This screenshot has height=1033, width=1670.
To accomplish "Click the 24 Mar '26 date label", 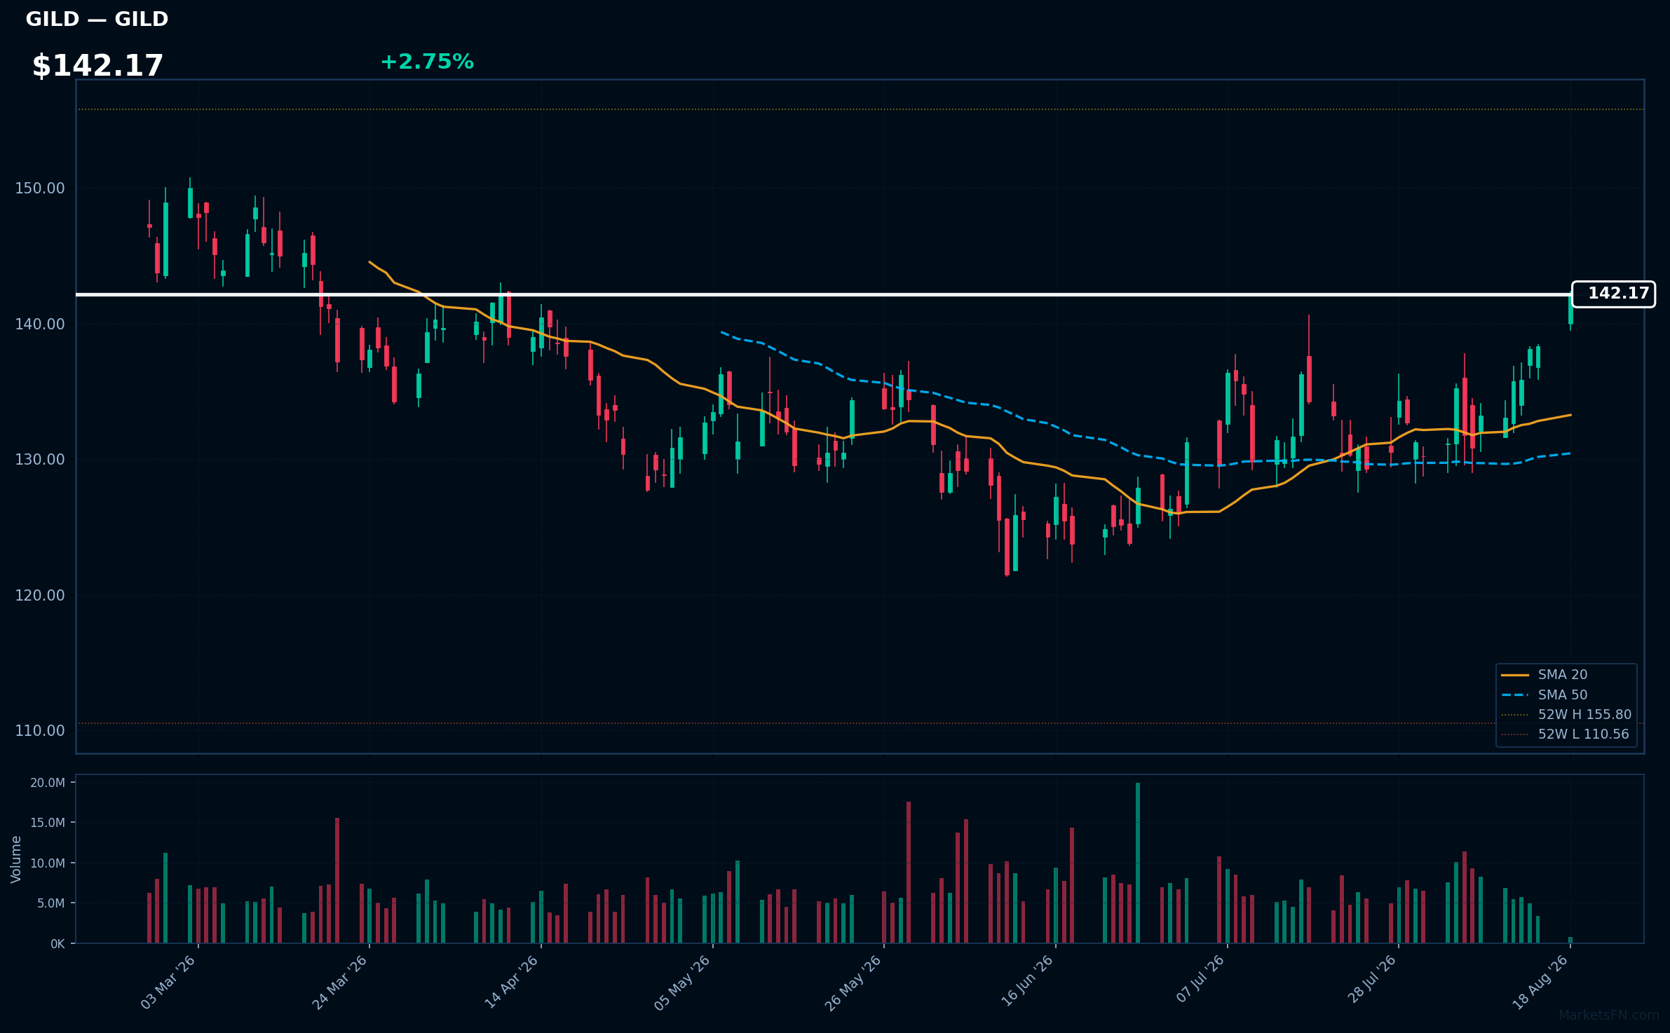I will [x=339, y=983].
